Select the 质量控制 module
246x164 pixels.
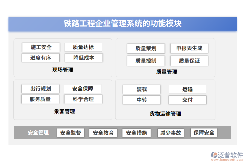point(146,61)
